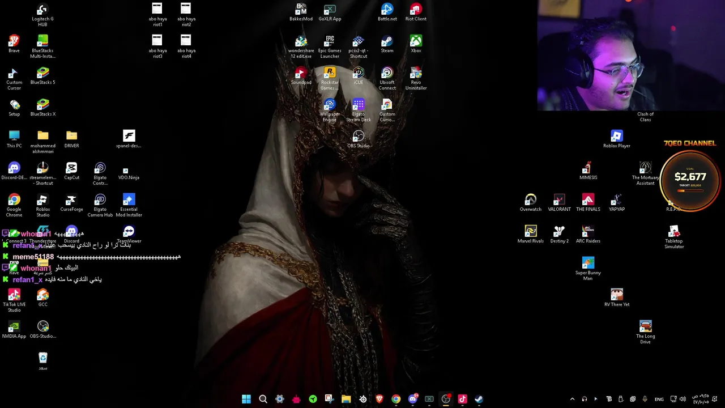Select the Essential Mod Installer icon
The height and width of the screenshot is (408, 725).
point(129,205)
